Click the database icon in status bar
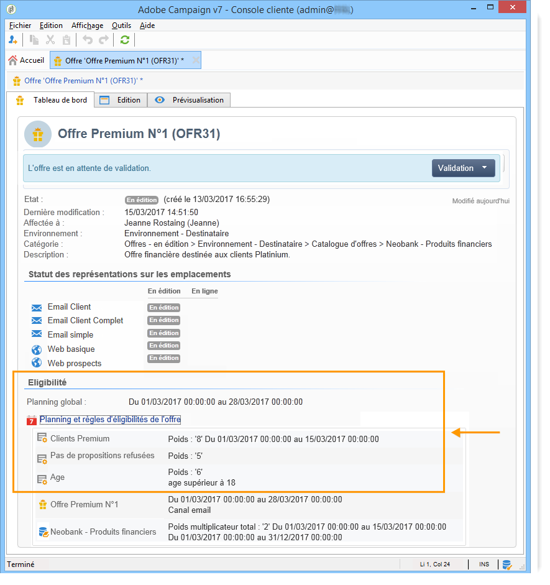The height and width of the screenshot is (585, 550). (506, 565)
